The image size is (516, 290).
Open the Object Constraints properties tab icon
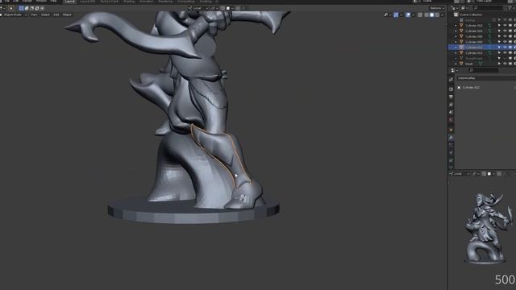pos(451,160)
